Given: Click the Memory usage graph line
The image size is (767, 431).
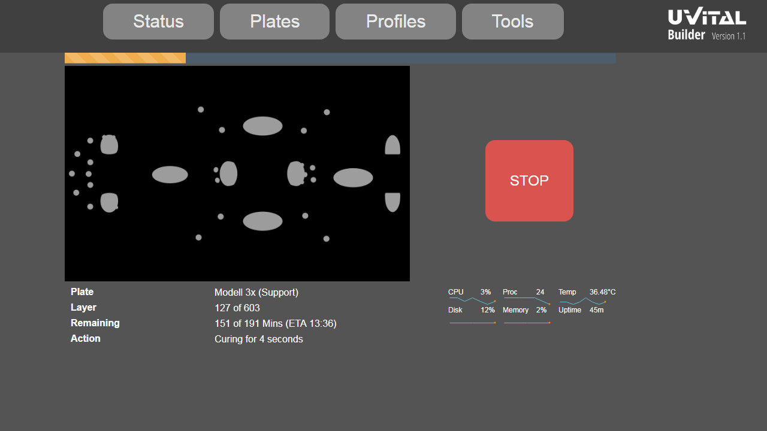Looking at the screenshot, I should point(527,323).
